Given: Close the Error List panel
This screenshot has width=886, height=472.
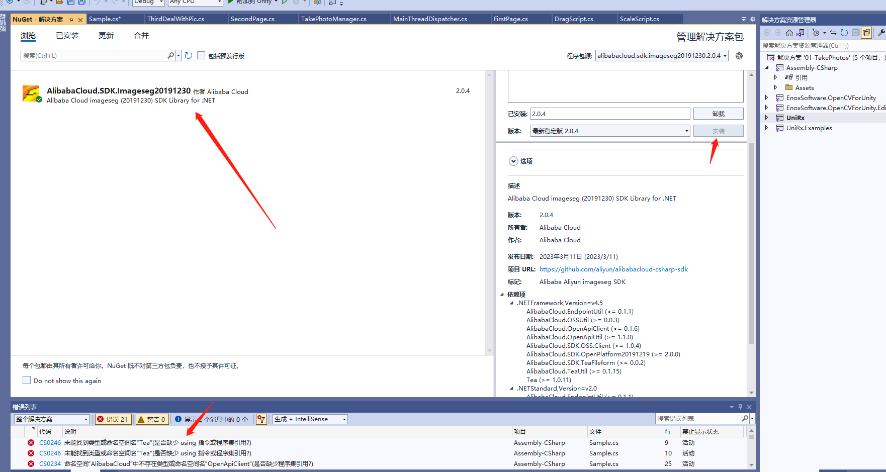Looking at the screenshot, I should (x=749, y=407).
